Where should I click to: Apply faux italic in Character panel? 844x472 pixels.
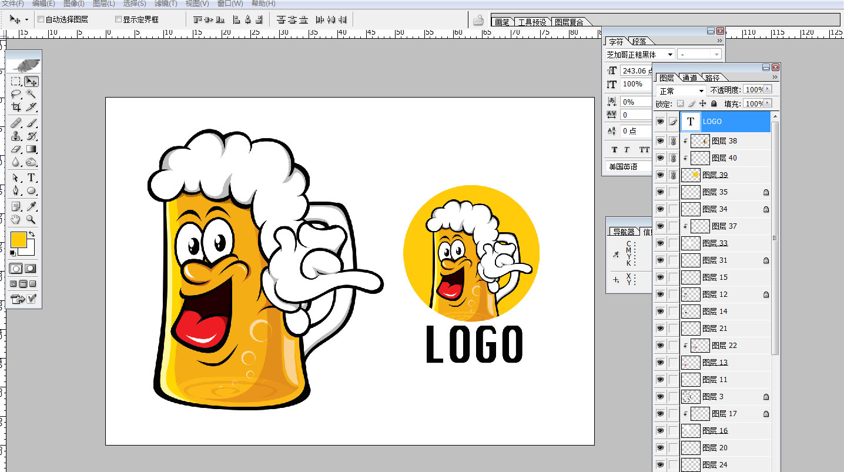point(627,150)
